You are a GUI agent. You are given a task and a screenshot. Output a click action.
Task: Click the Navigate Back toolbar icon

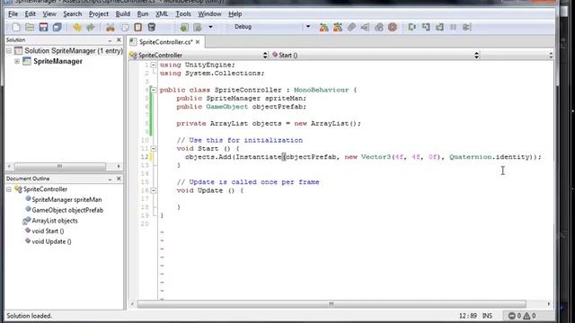pyautogui.click(x=184, y=27)
